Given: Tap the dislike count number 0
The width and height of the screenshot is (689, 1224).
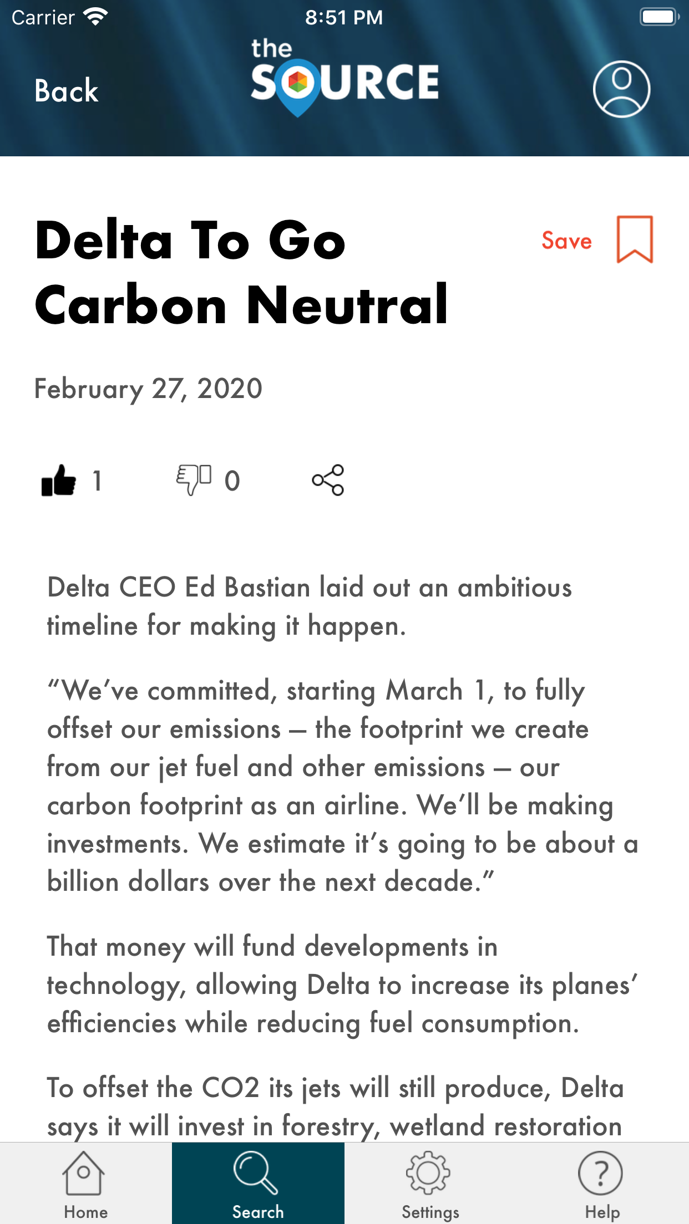Looking at the screenshot, I should (x=232, y=481).
